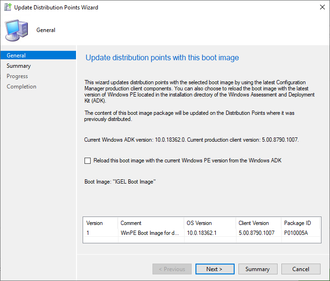
Task: Click the computer icon beside General header
Action: [x=16, y=30]
